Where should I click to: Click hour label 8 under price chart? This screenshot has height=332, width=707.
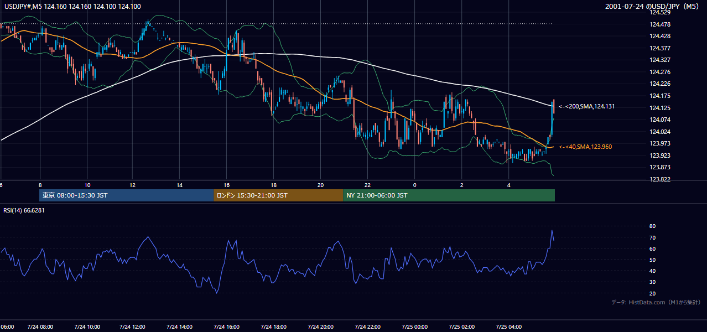coord(40,185)
